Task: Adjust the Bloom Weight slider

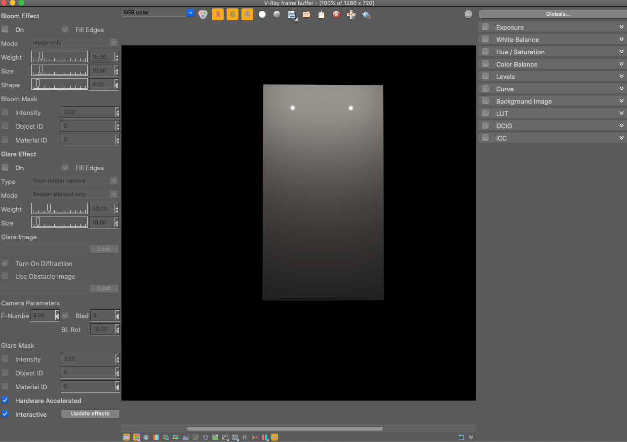Action: [59, 57]
